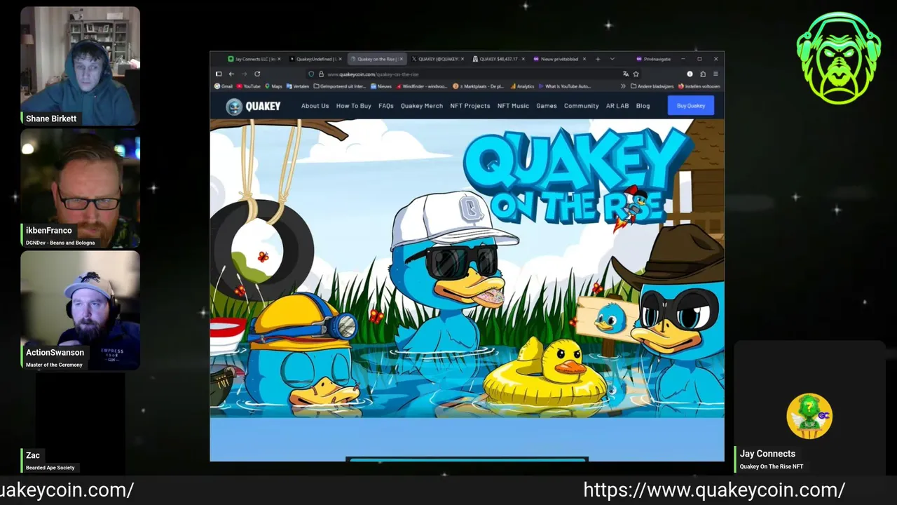Open the Marktplaats bookmark
The width and height of the screenshot is (897, 505).
point(479,86)
